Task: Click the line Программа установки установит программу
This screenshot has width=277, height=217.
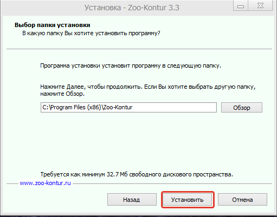Action: (131, 65)
